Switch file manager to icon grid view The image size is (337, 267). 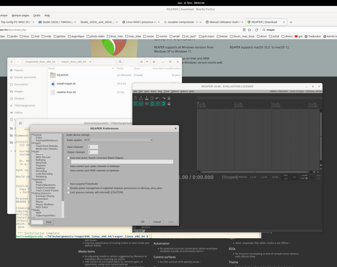tap(141, 62)
